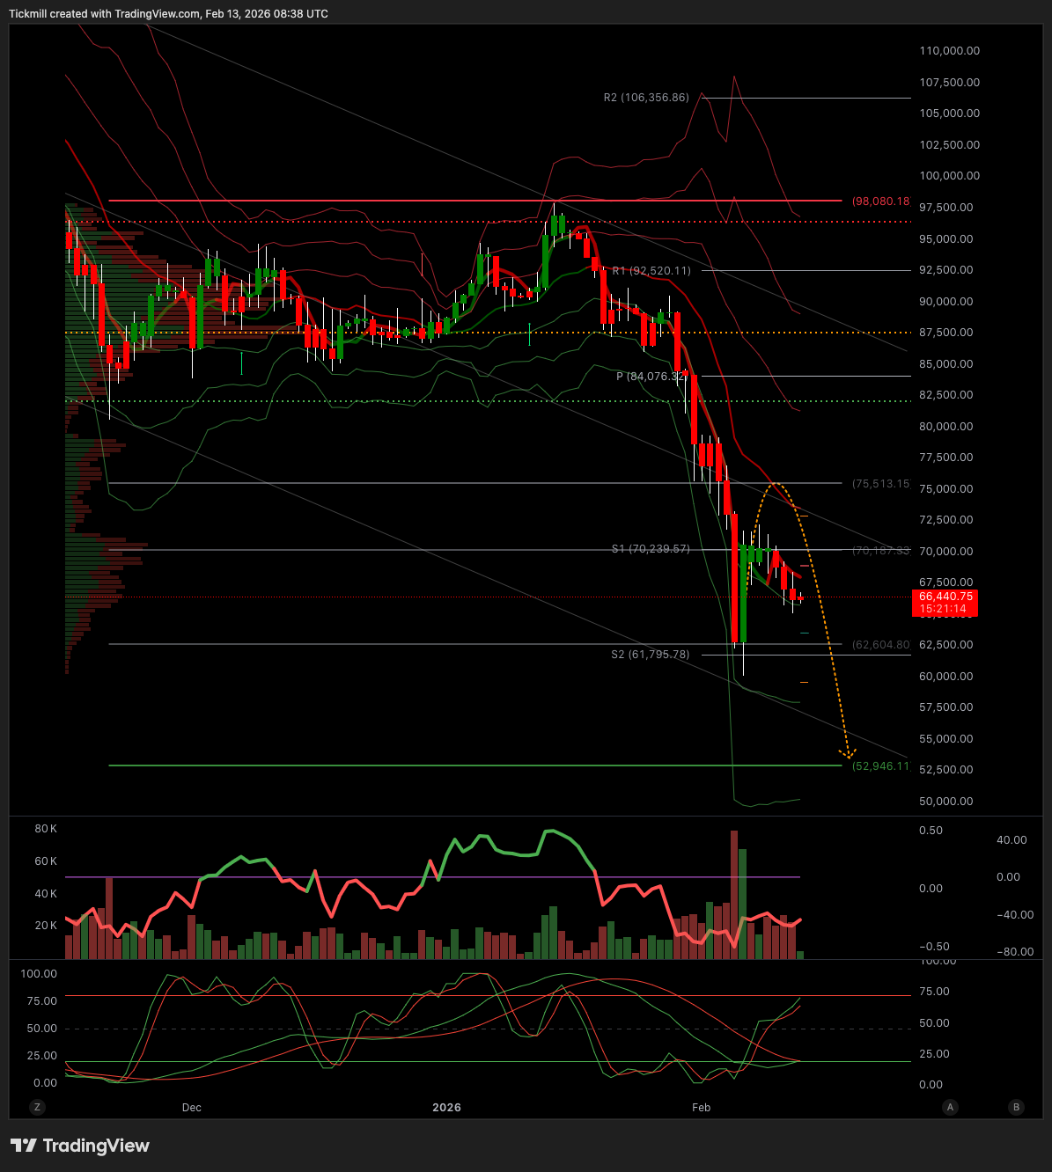Viewport: 1052px width, 1172px height.
Task: Click the candle countdown timer 15:21:14
Action: tap(943, 609)
